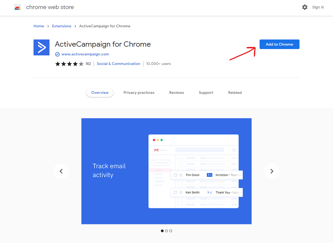
Task: Show the previous screenshot with left arrow
Action: (61, 171)
